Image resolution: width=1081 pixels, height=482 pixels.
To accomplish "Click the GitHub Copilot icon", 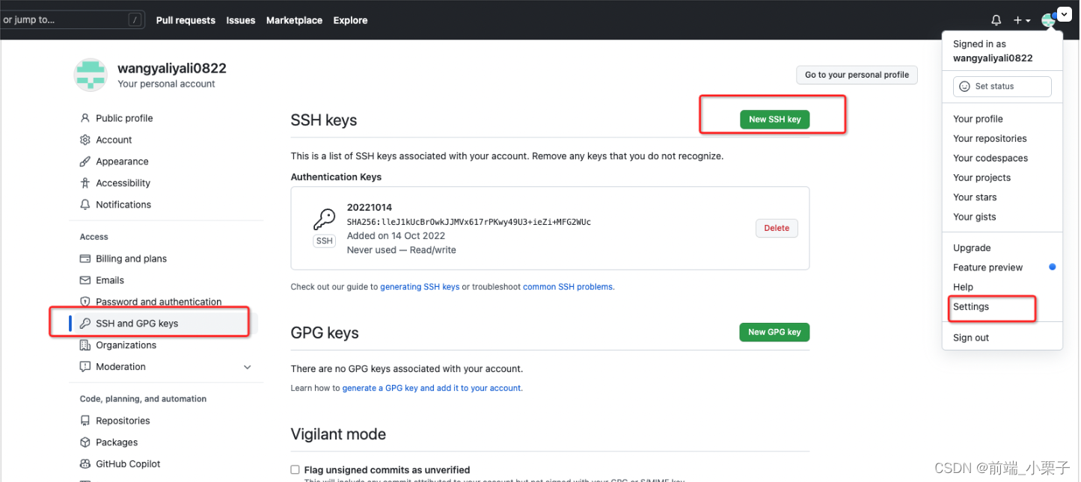I will (x=85, y=464).
